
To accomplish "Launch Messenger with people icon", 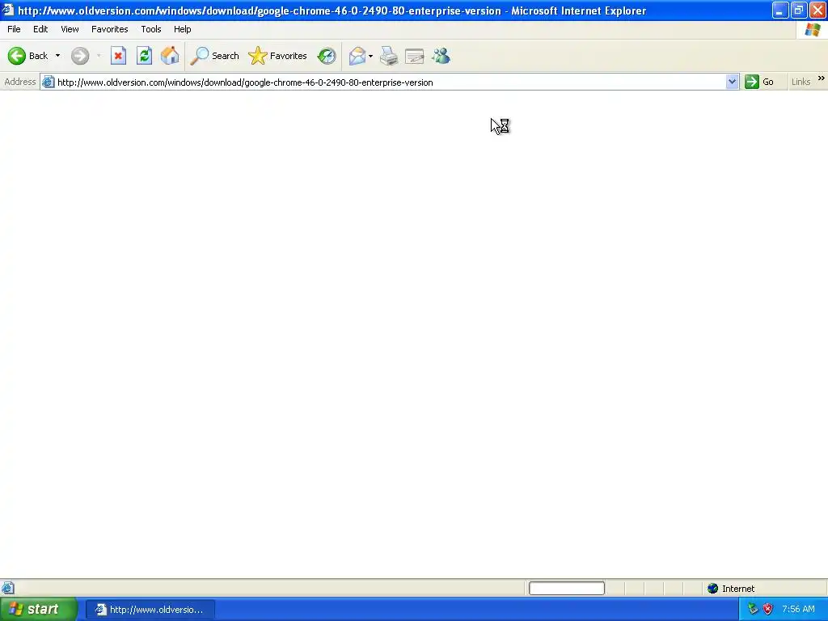I will click(441, 56).
